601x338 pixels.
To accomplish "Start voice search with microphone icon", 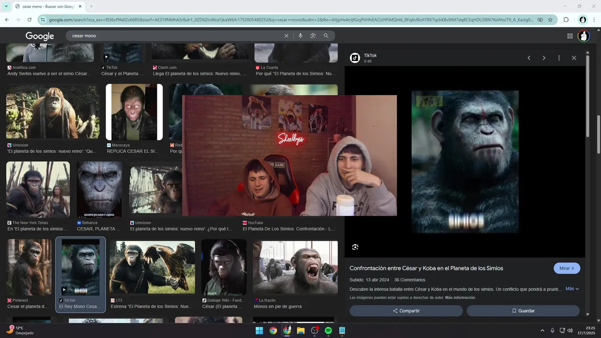I will pyautogui.click(x=300, y=36).
